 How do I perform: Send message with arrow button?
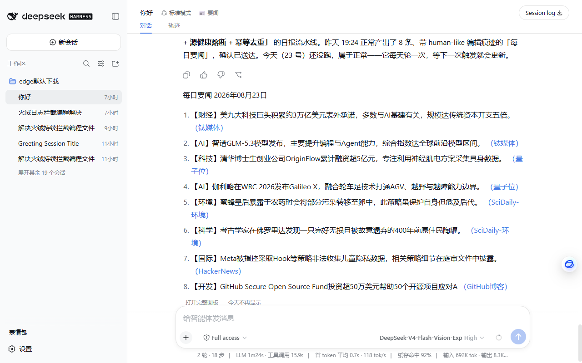[x=518, y=337]
